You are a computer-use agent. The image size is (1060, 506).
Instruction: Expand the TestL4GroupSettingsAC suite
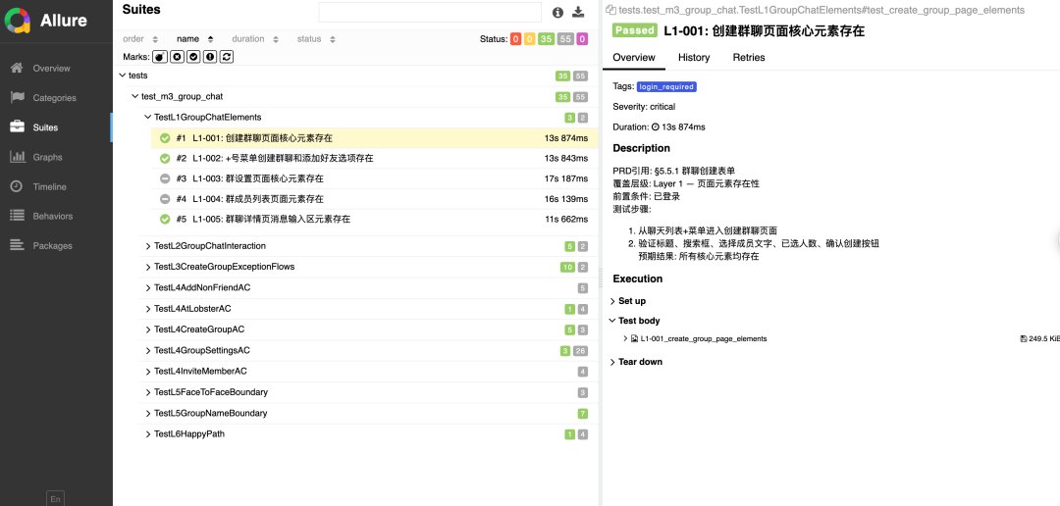(x=148, y=351)
